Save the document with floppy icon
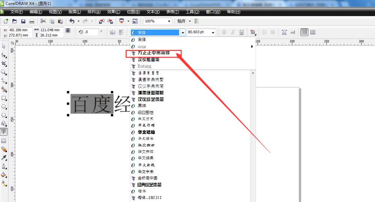 pos(23,21)
